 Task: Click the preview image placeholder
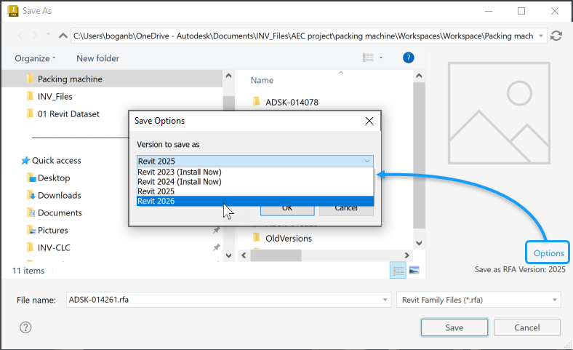499,113
